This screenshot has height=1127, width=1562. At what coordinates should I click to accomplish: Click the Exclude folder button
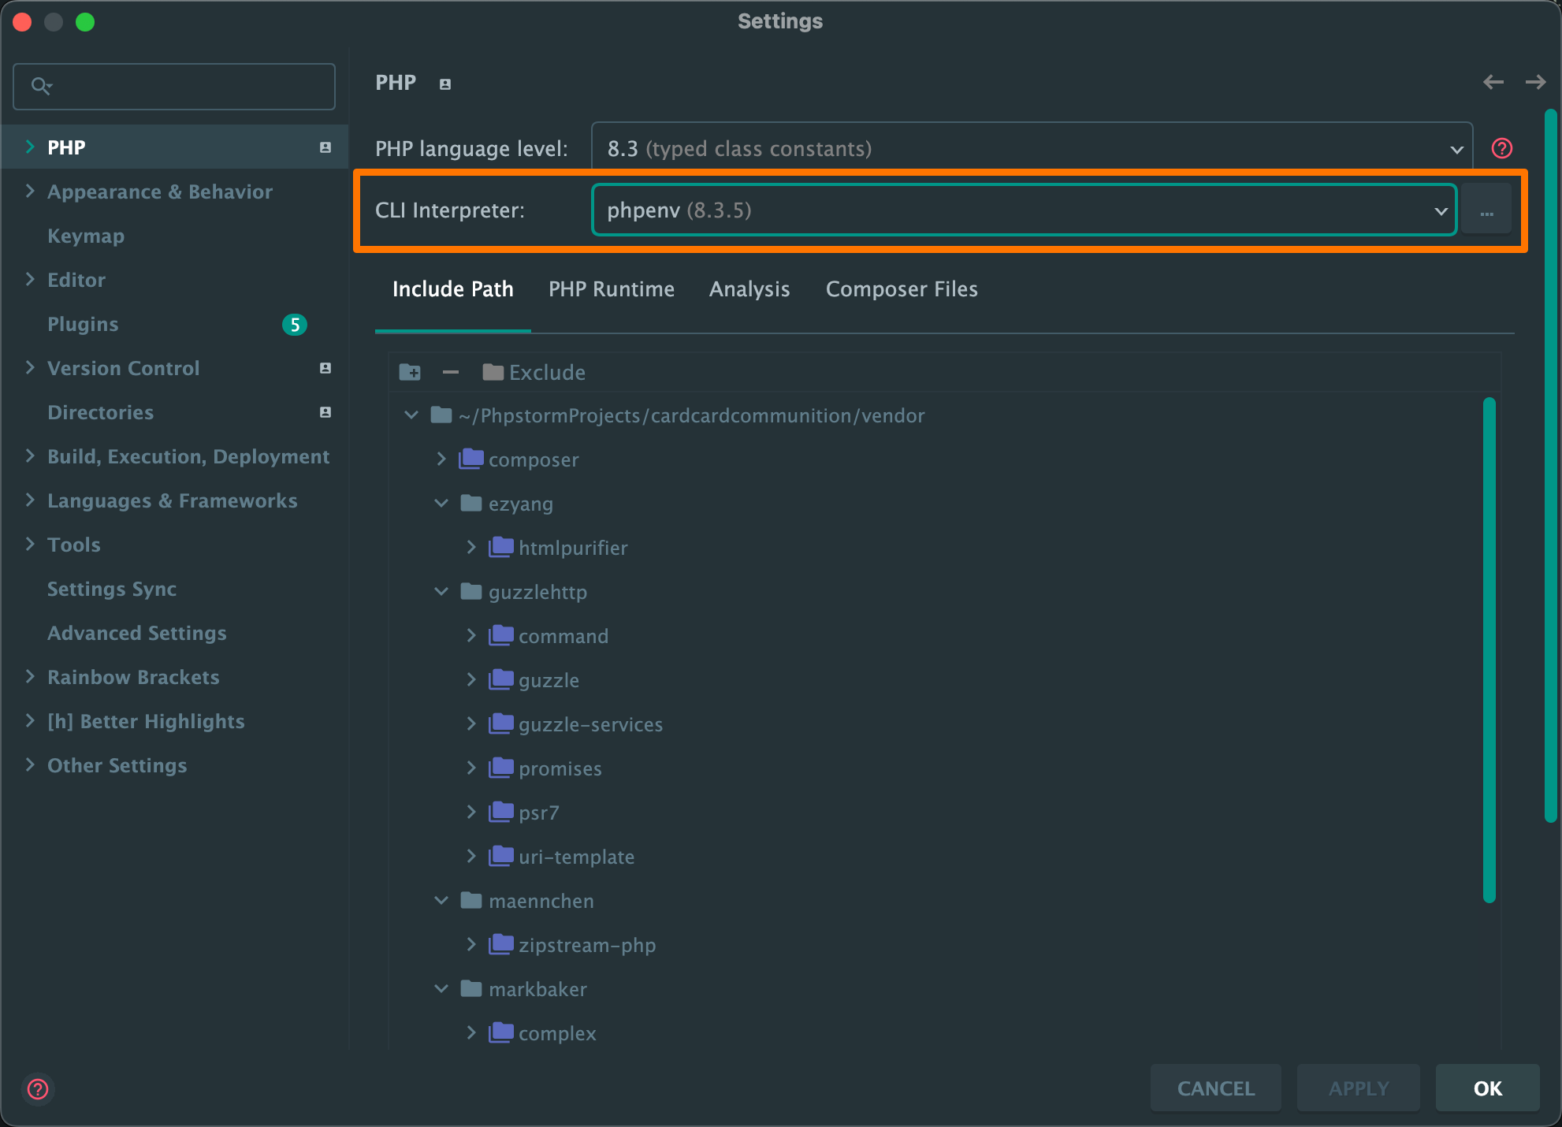pyautogui.click(x=534, y=372)
